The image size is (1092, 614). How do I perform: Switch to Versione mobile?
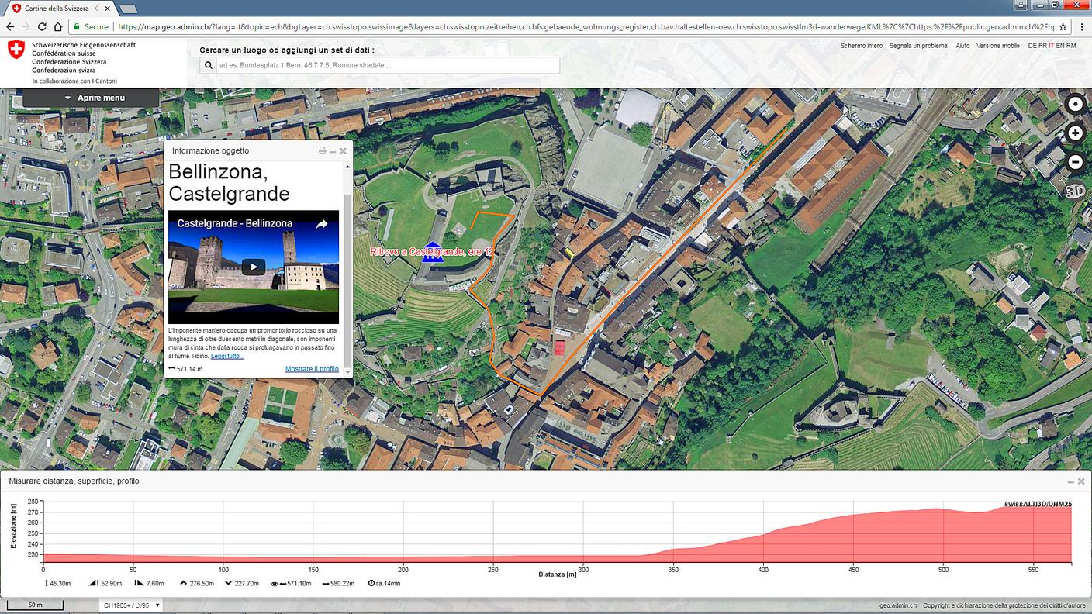(x=998, y=46)
